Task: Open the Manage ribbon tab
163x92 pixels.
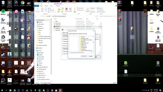Action: [x=58, y=6]
